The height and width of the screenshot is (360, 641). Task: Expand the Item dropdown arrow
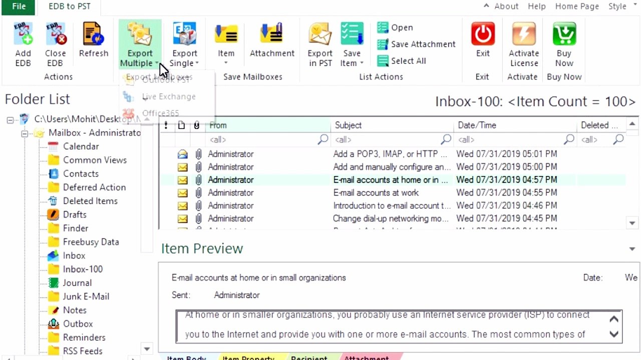pyautogui.click(x=226, y=63)
